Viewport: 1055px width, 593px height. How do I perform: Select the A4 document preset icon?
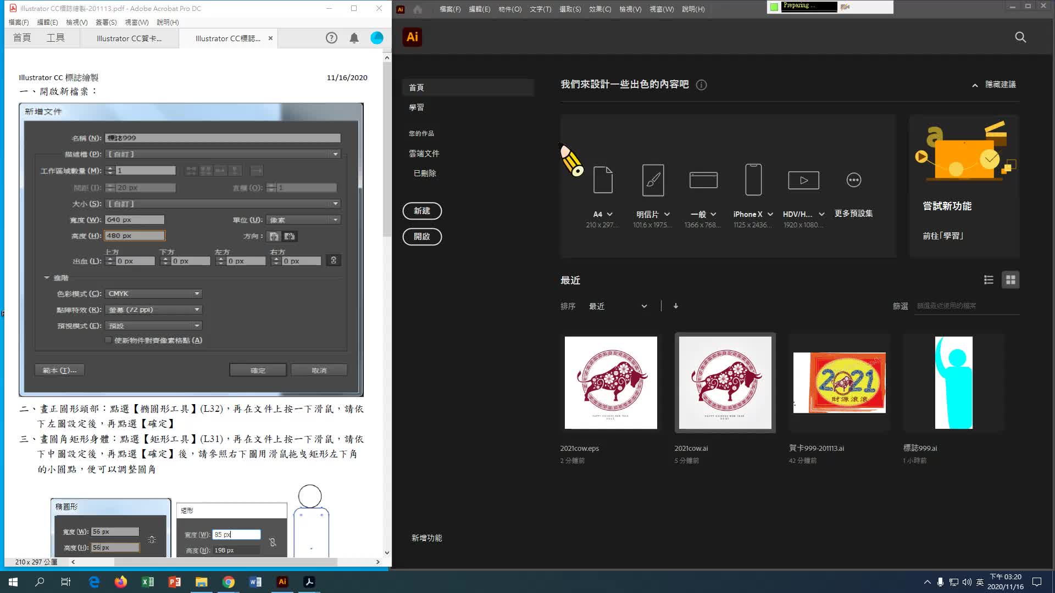click(x=603, y=180)
